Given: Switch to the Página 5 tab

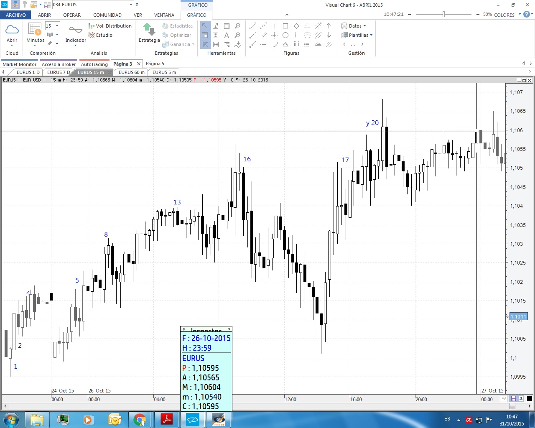Looking at the screenshot, I should point(155,64).
